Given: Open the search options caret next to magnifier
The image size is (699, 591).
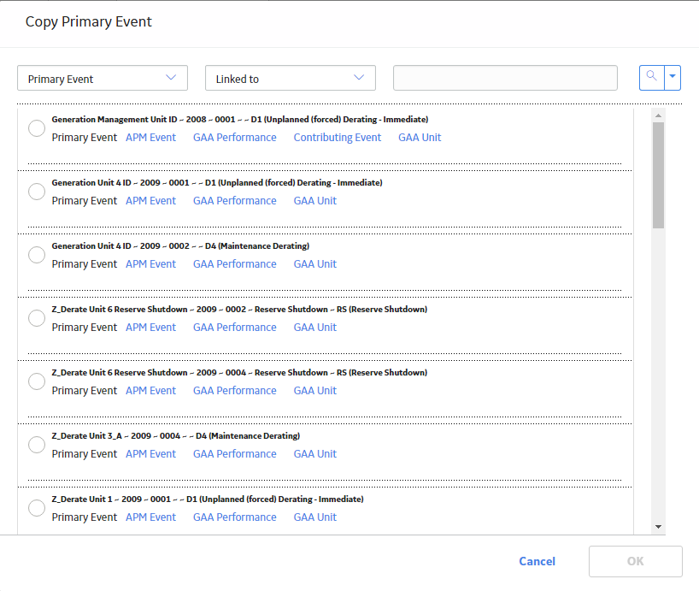Looking at the screenshot, I should pos(673,78).
